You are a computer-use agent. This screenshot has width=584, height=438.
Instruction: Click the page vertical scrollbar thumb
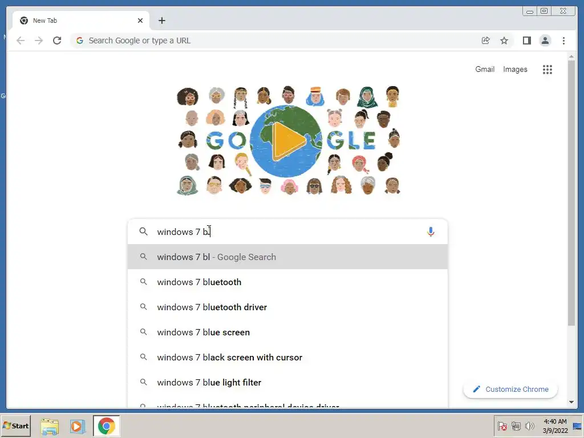(x=571, y=193)
